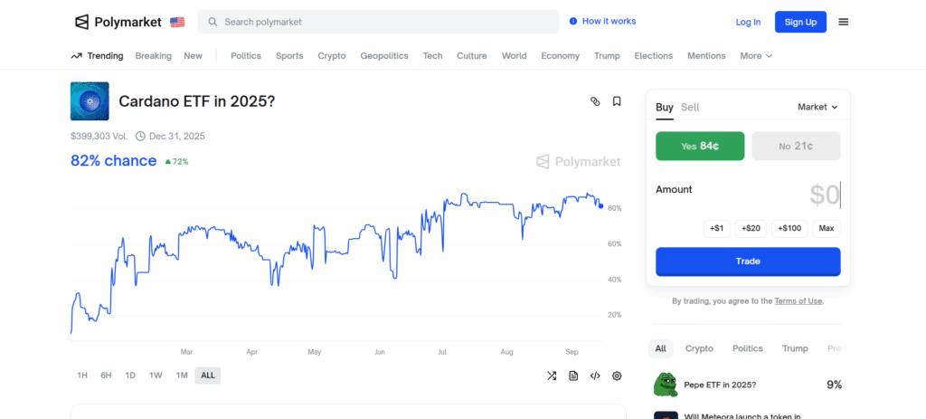Open chart settings gear icon
The height and width of the screenshot is (419, 926).
pos(617,376)
